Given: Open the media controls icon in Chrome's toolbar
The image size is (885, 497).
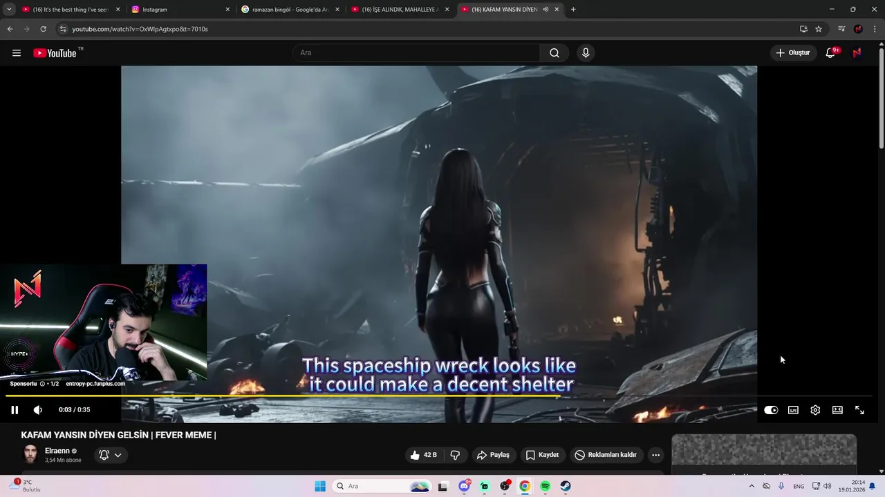Looking at the screenshot, I should (841, 29).
